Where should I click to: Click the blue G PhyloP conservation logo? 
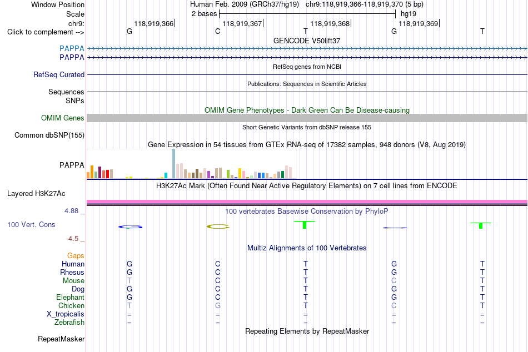tap(130, 227)
